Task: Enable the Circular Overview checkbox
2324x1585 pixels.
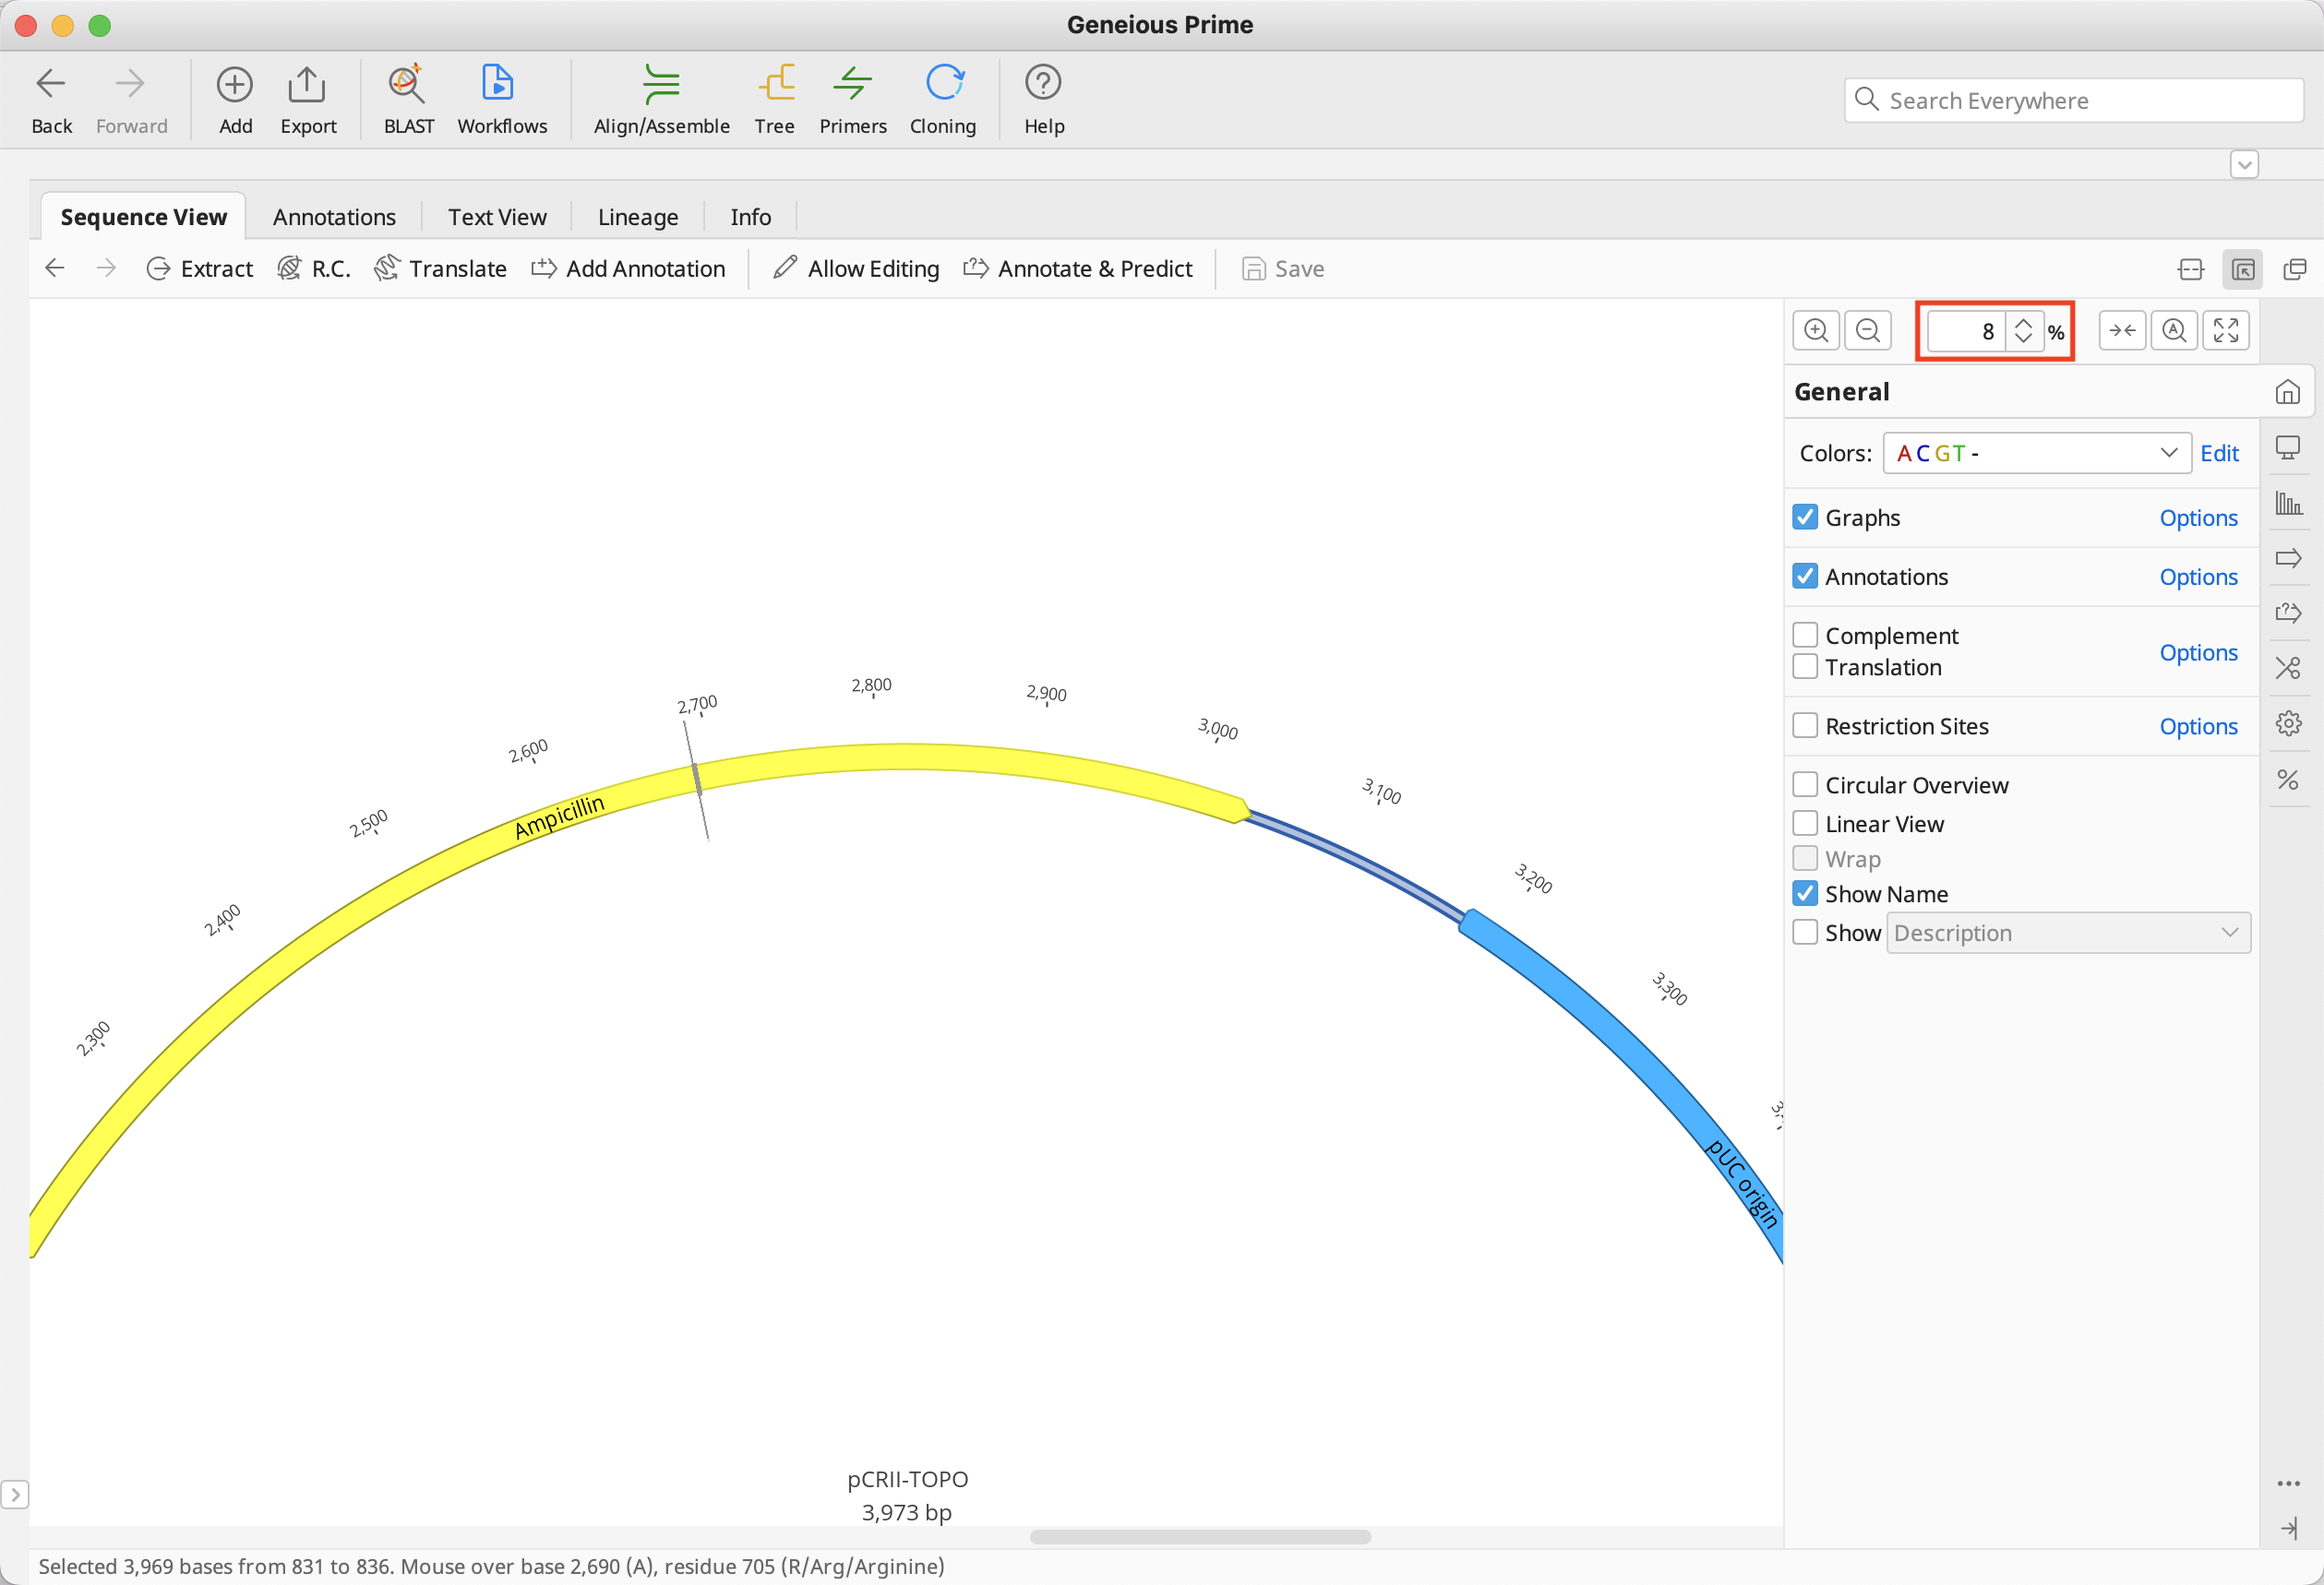Action: pos(1805,784)
